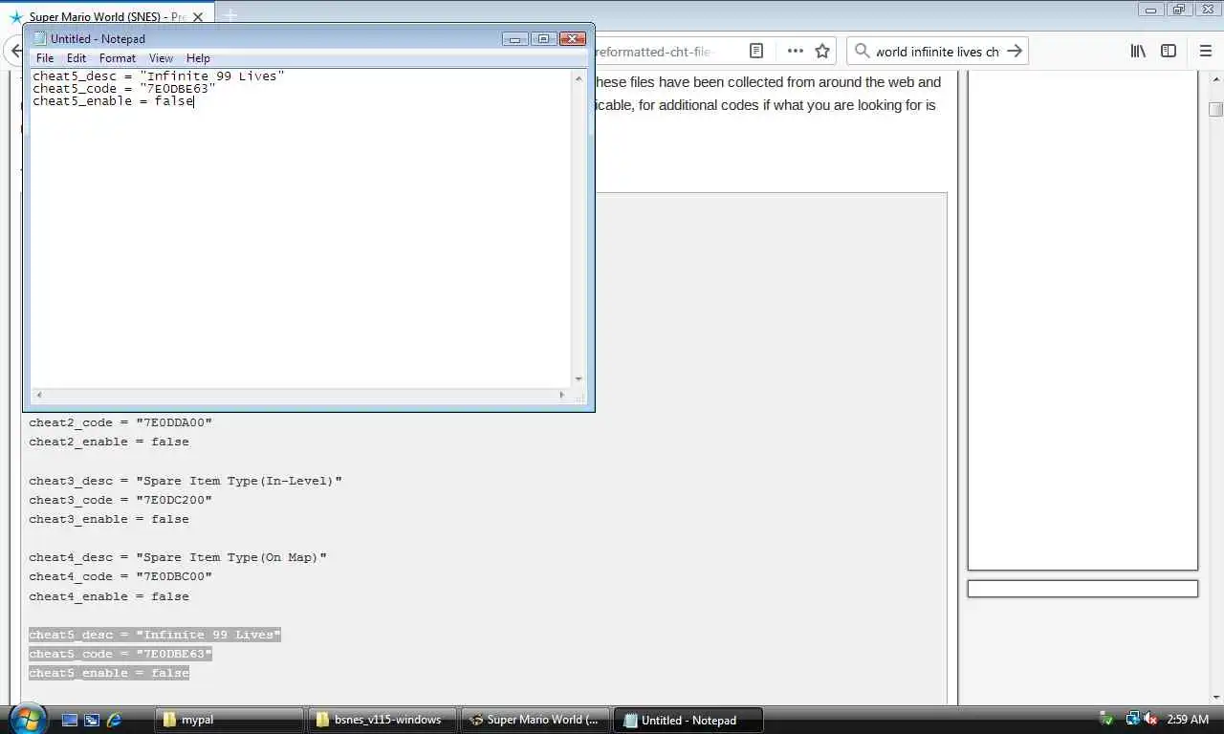Click Notepad line cheat5_code = "7E0DBE63"
Viewport: 1224px width, 734px height.
click(124, 88)
